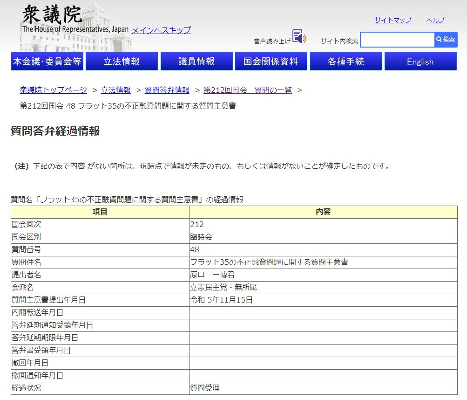Select the 答弁書受領年月日 row label

pos(100,351)
